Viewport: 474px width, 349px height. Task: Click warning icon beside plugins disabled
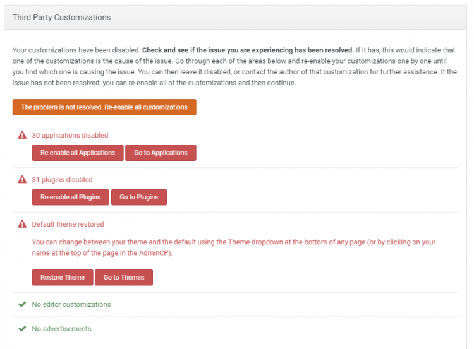pyautogui.click(x=22, y=180)
